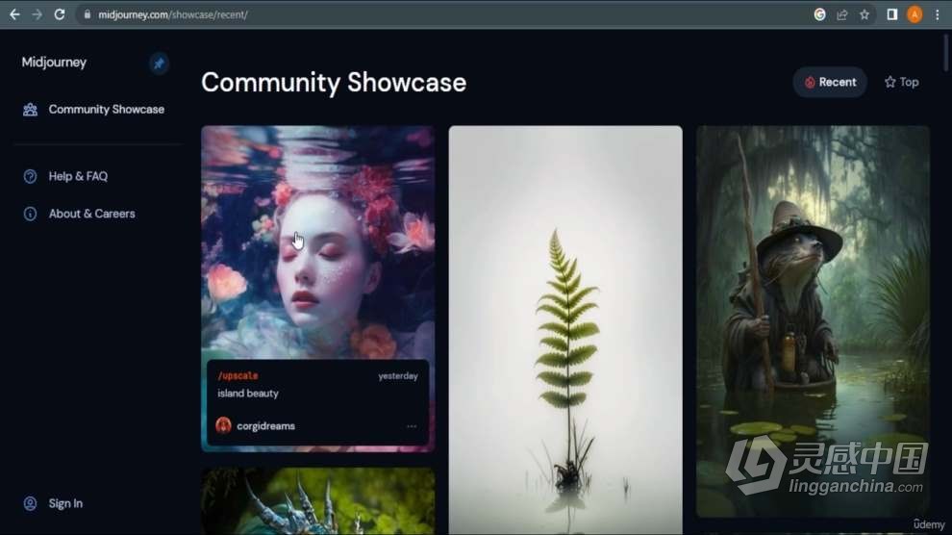Viewport: 952px width, 535px height.
Task: Switch to the Top tab
Action: [902, 82]
